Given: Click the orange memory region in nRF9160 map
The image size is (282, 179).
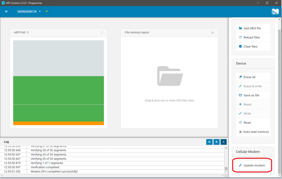Looking at the screenshot, I should [x=58, y=123].
